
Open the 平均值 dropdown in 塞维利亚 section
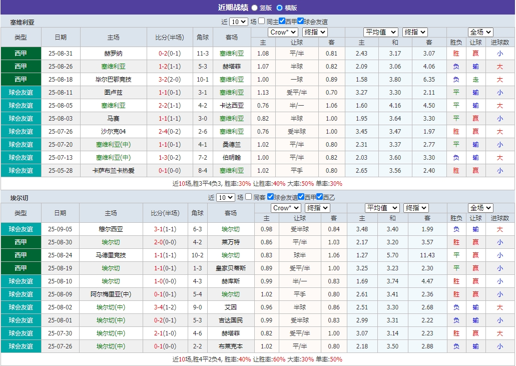coord(381,32)
